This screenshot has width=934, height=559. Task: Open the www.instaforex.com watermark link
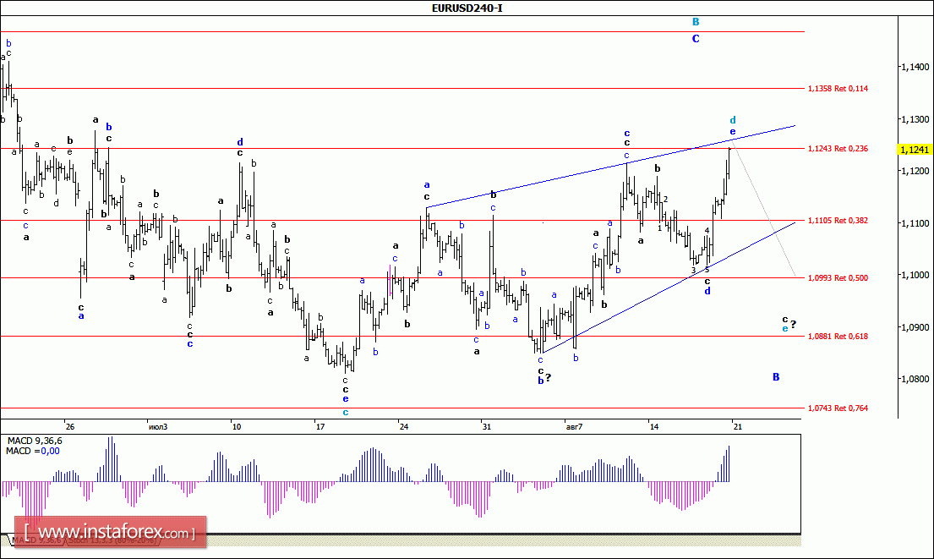tap(116, 533)
